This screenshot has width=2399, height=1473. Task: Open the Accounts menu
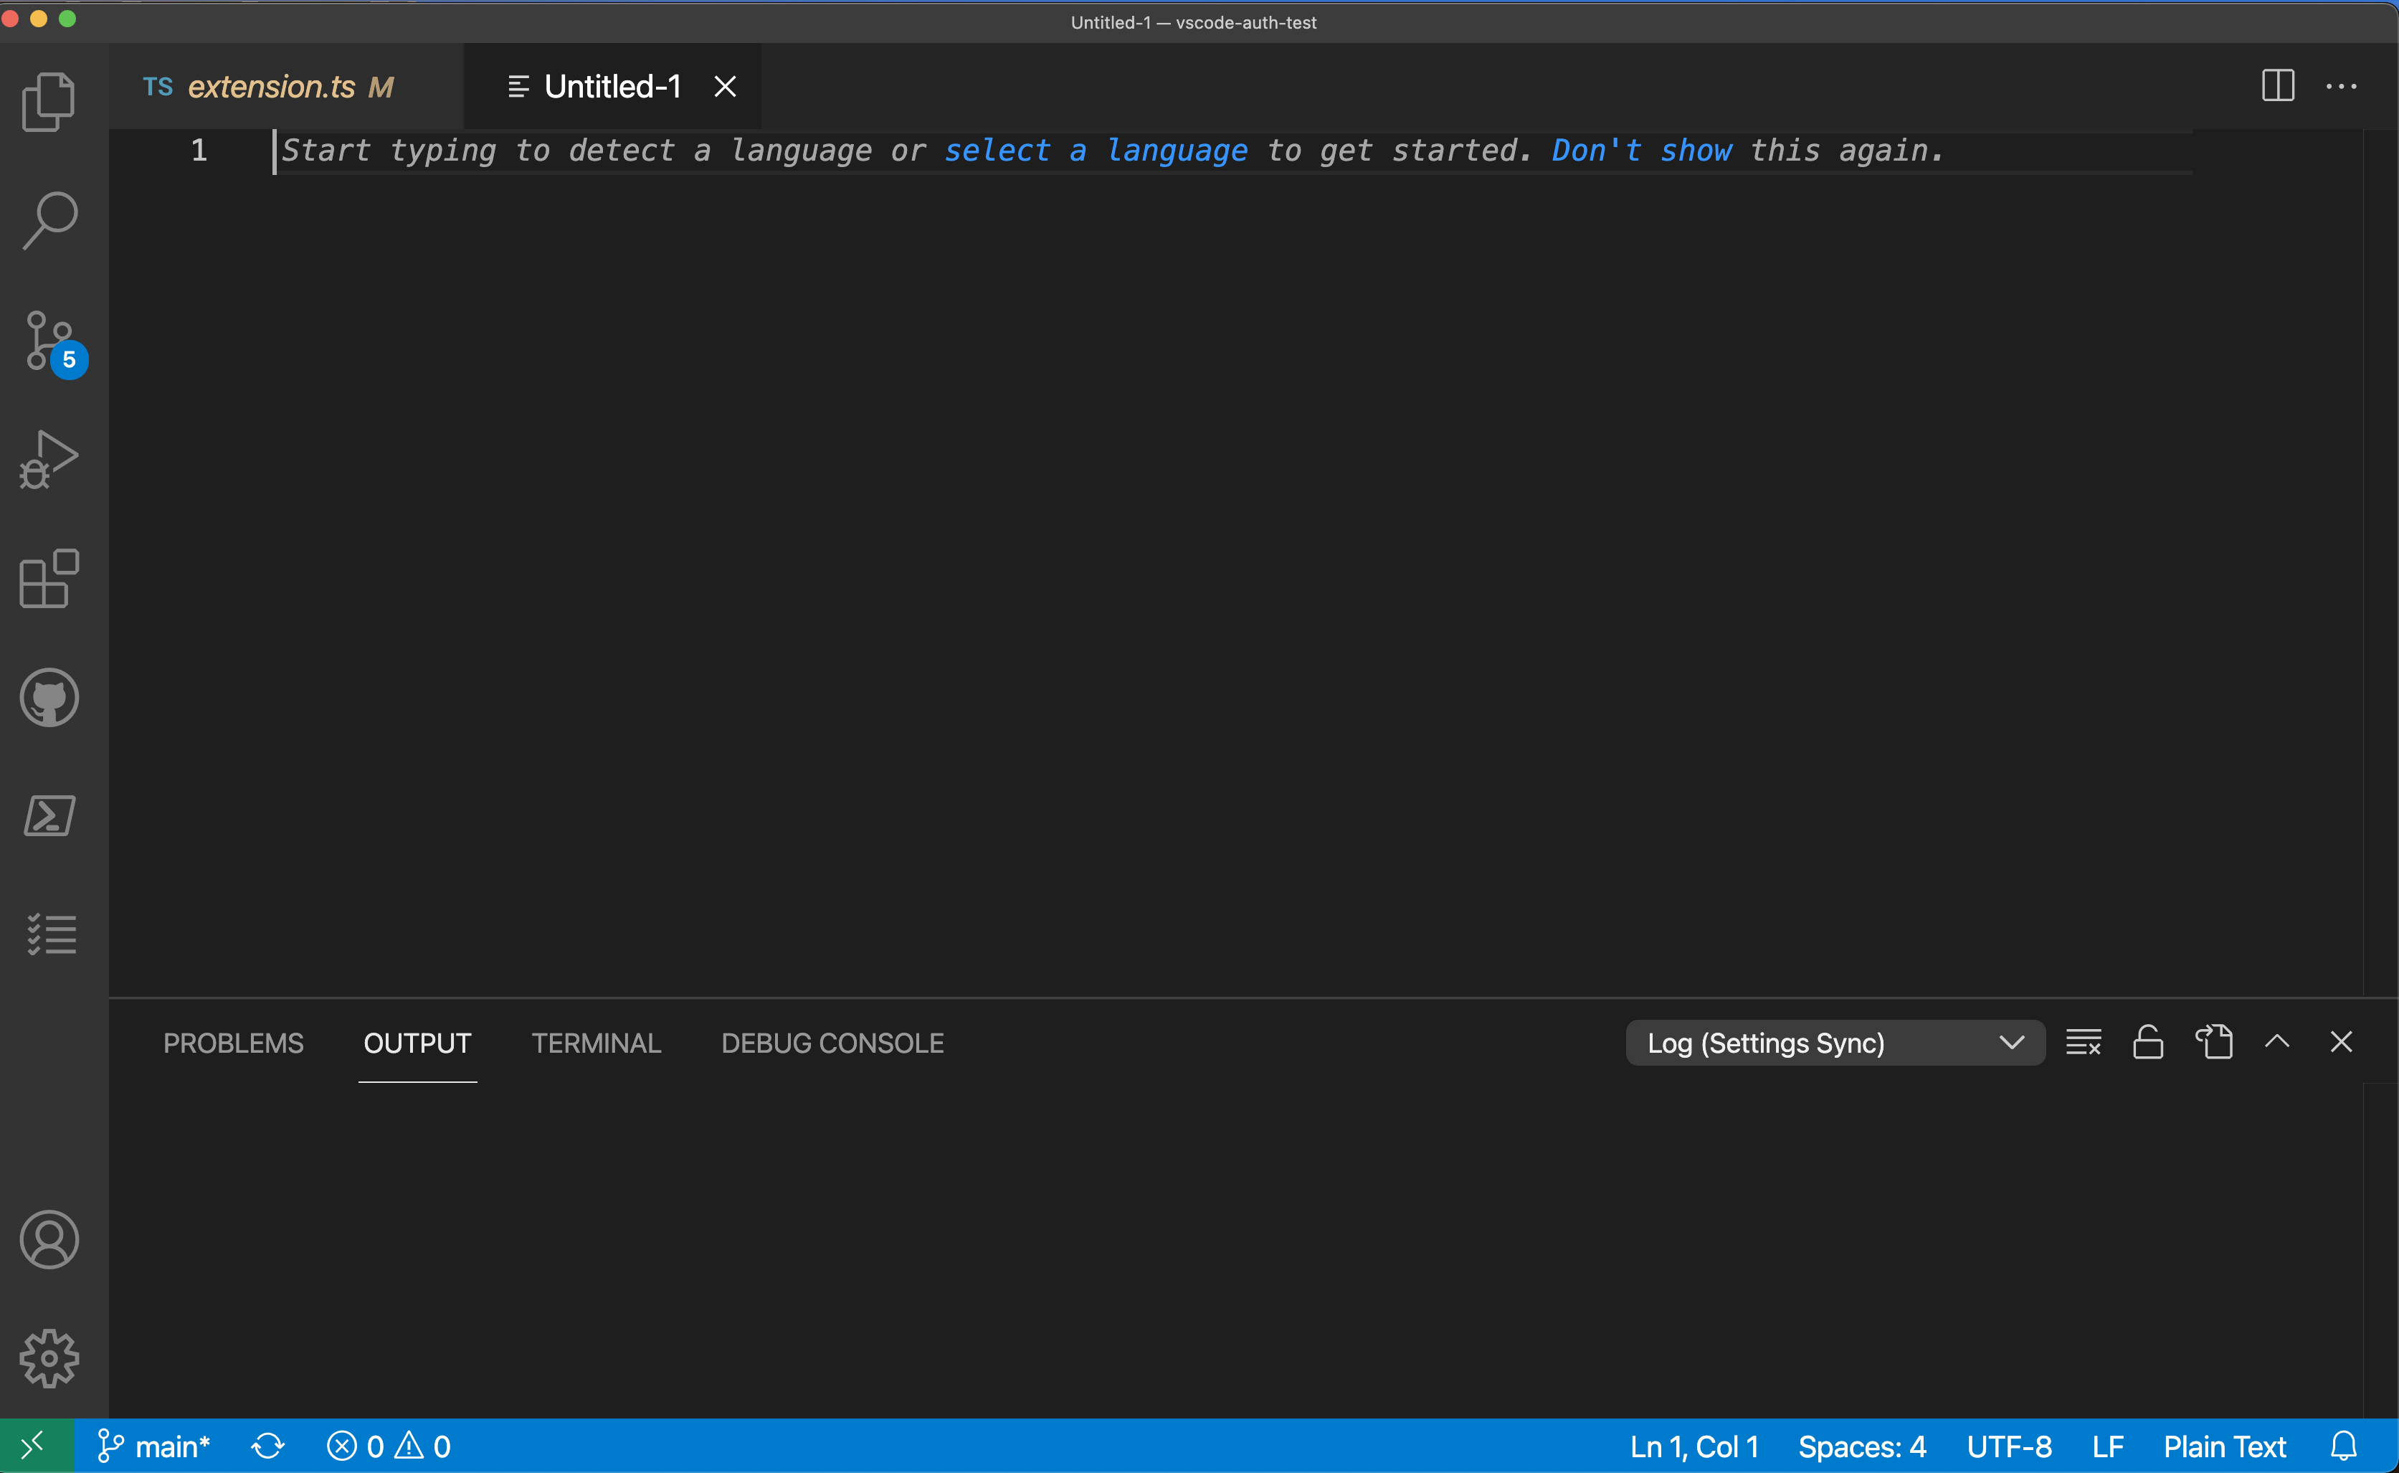[49, 1239]
